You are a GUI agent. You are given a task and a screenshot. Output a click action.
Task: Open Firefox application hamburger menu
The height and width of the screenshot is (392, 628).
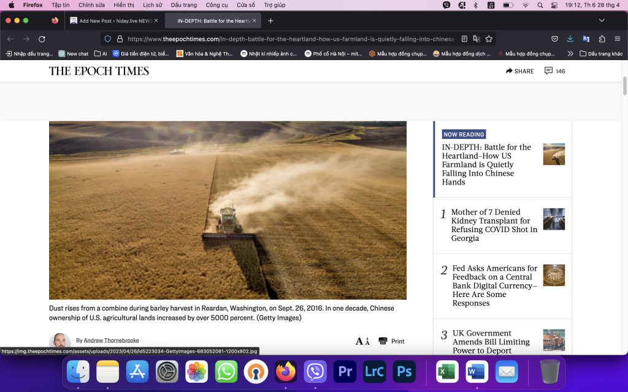point(617,39)
